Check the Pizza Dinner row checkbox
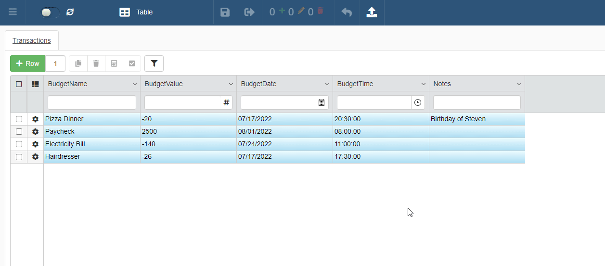The image size is (605, 266). pos(19,119)
